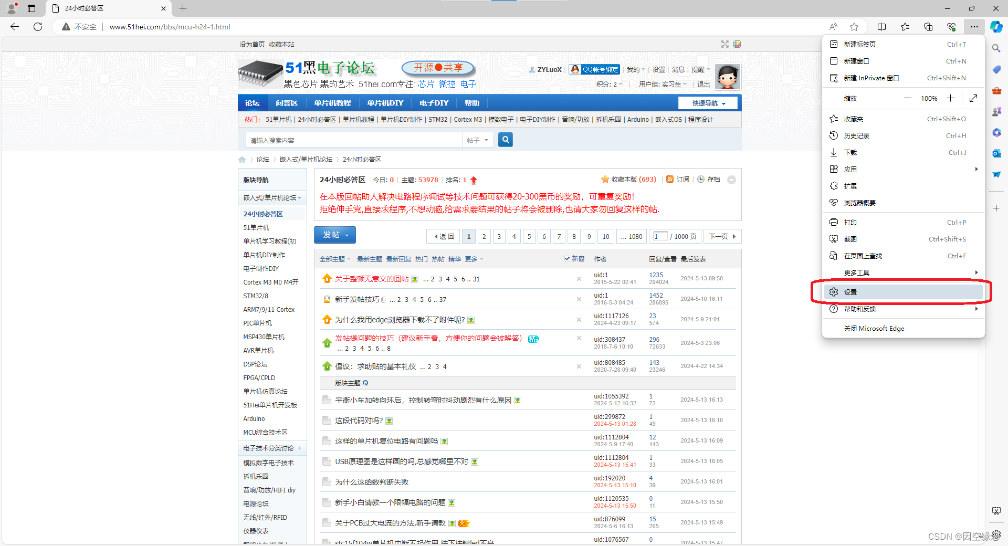Open the Read aloud icon in address bar
The height and width of the screenshot is (546, 1008).
pyautogui.click(x=833, y=27)
